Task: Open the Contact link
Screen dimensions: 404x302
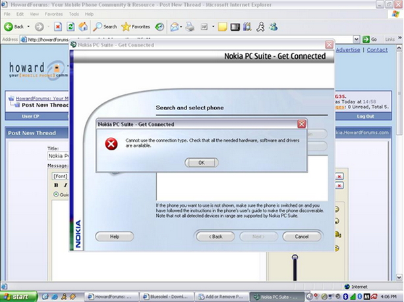Action: [377, 50]
